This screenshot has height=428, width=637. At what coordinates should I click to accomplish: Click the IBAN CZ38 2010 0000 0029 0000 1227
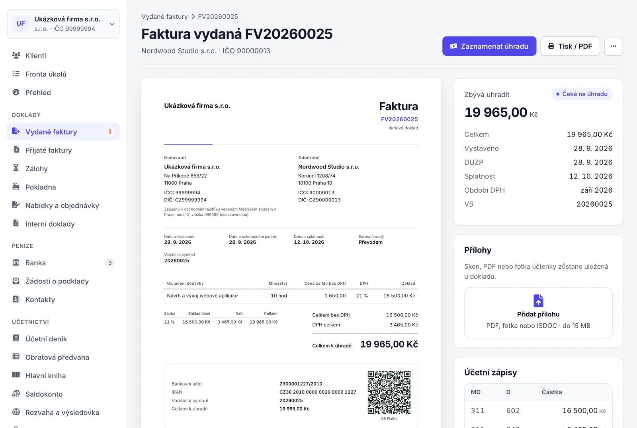318,392
